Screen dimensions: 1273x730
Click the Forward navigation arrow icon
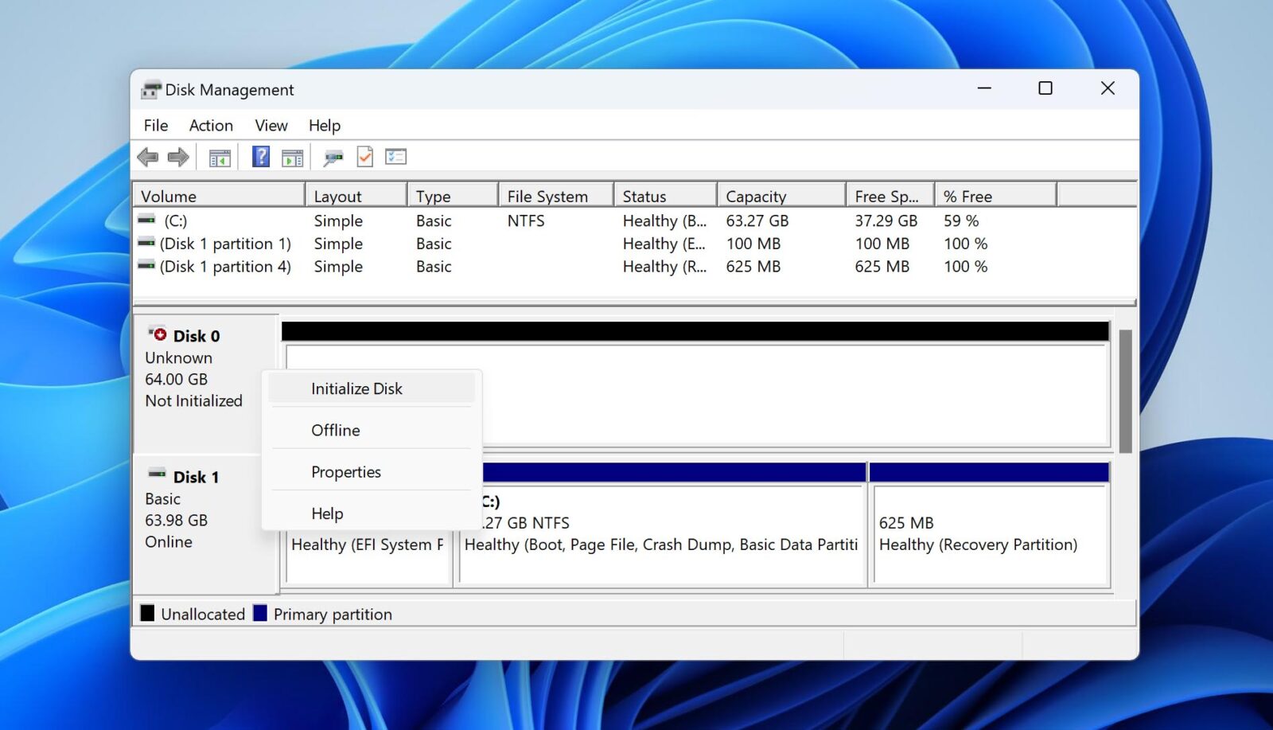coord(178,156)
